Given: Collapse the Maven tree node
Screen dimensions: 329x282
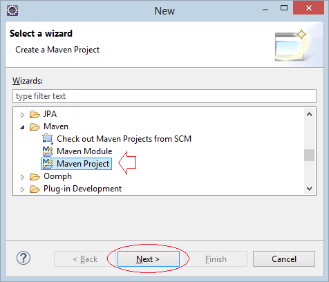Looking at the screenshot, I should (22, 127).
